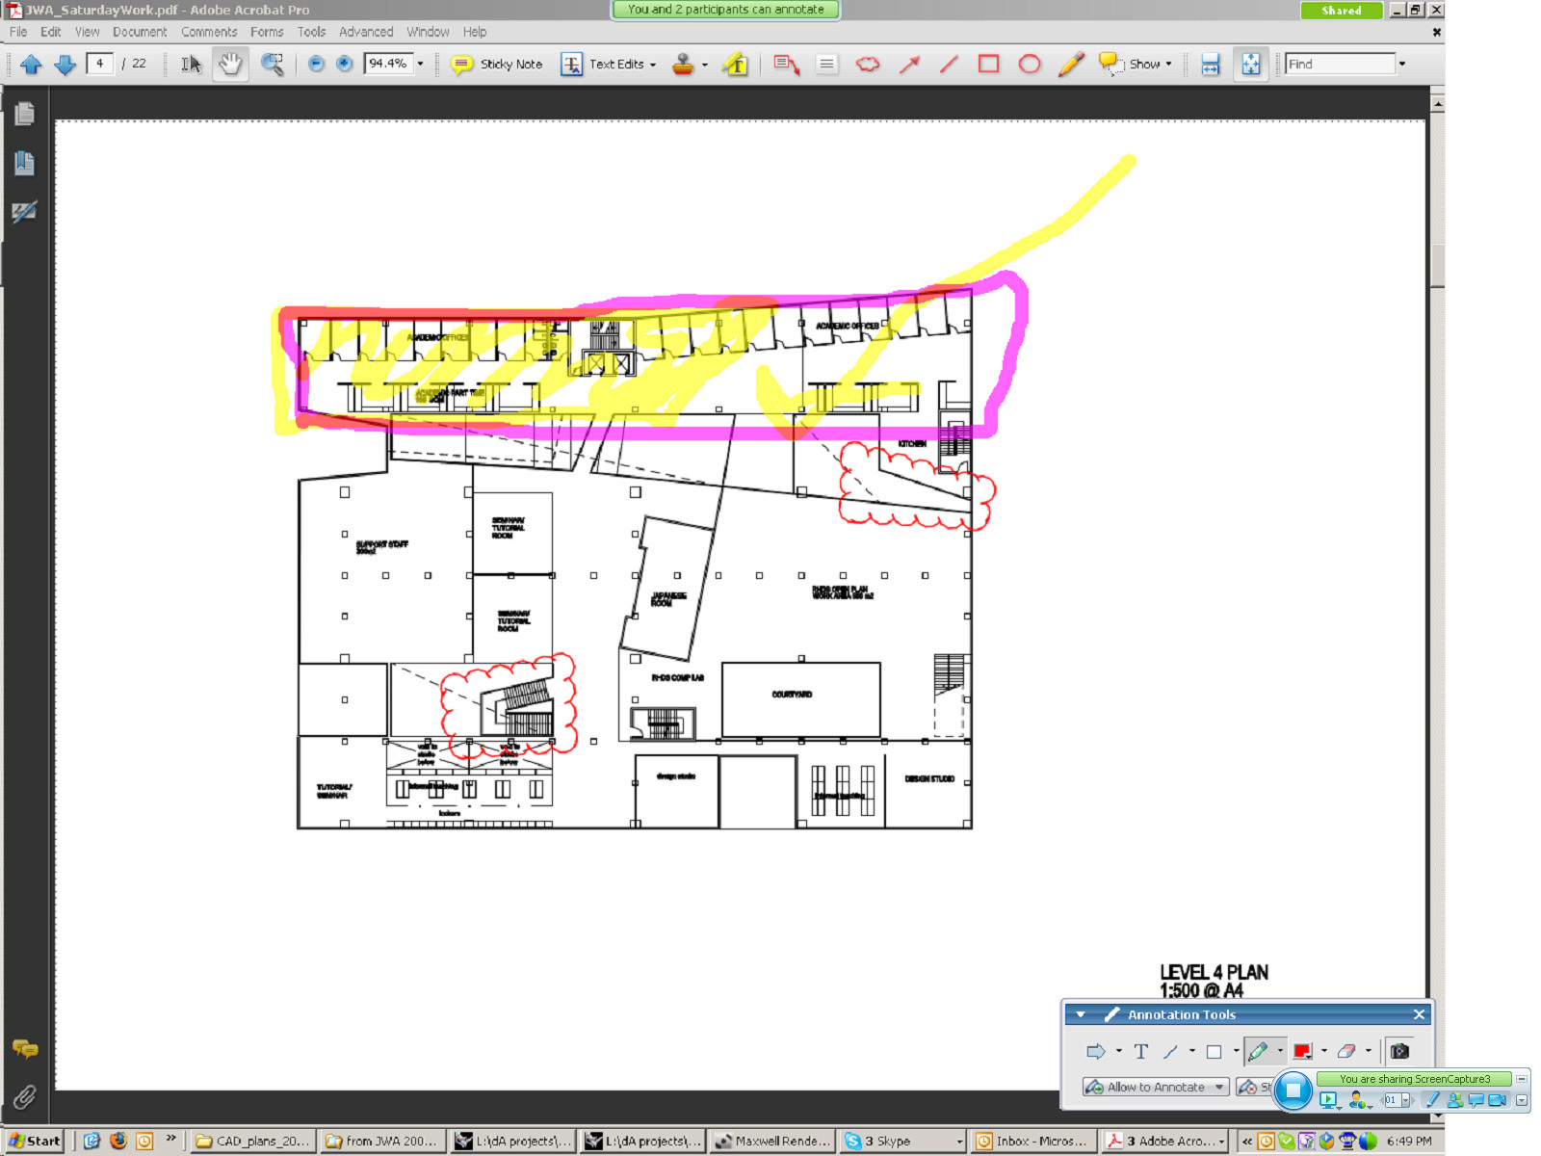Open the Bookmarks navigation panel
The height and width of the screenshot is (1156, 1541).
(x=25, y=163)
